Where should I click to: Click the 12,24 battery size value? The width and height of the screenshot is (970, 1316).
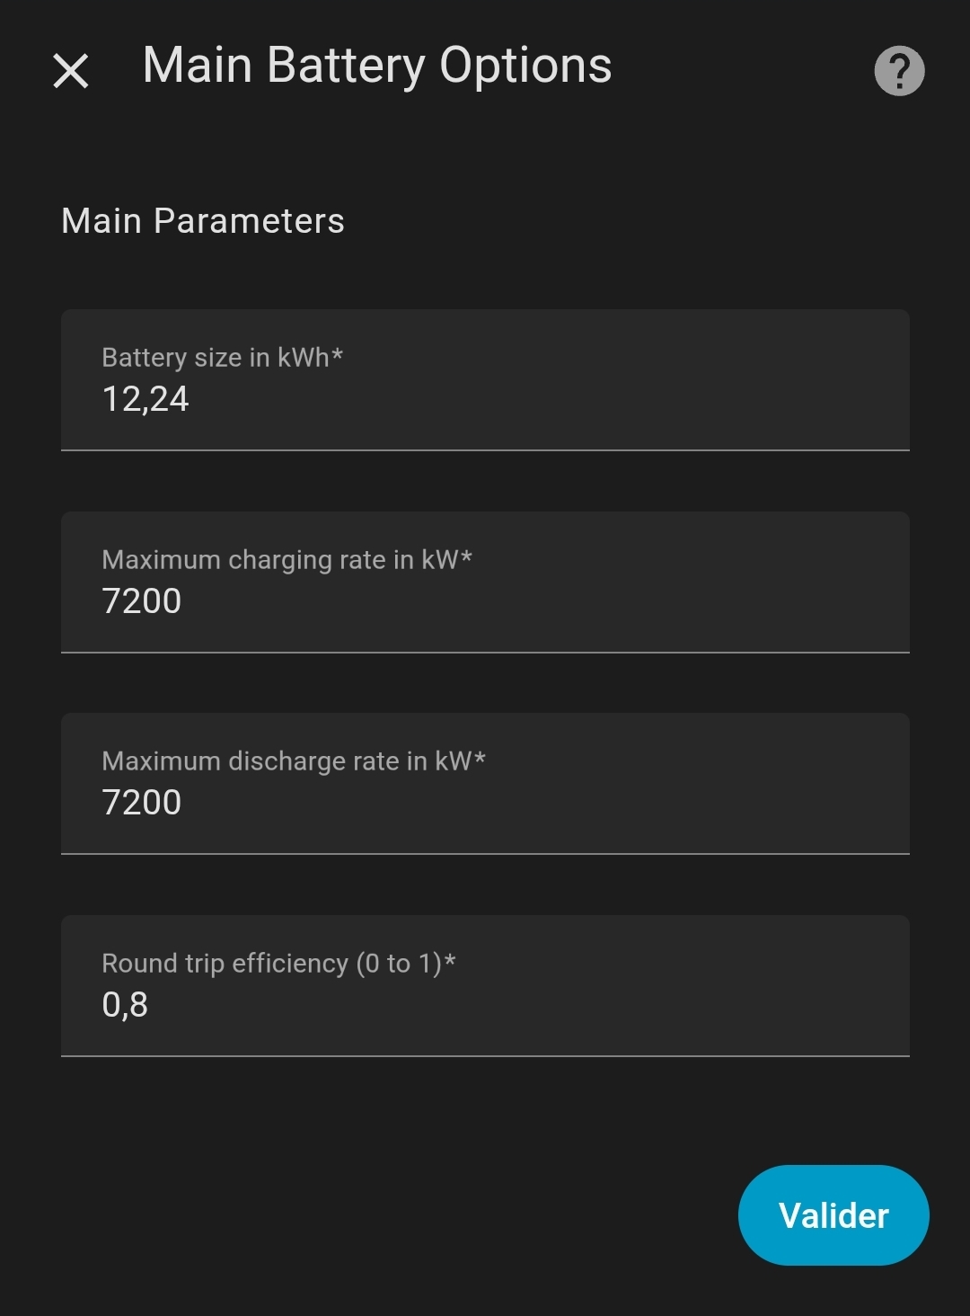pos(145,399)
